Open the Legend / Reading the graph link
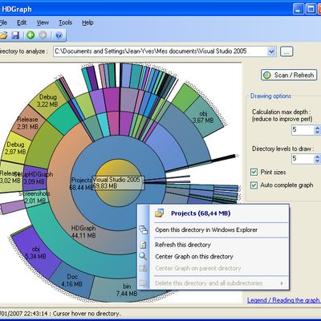Viewport: 321px width, 321px height. point(284,300)
